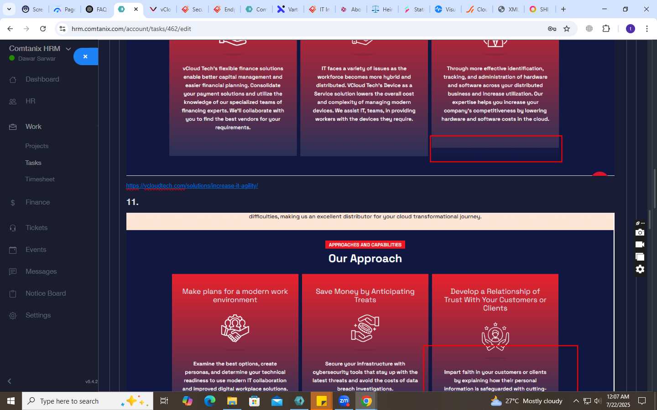The height and width of the screenshot is (410, 657).
Task: Close the active browser tab
Action: click(x=136, y=9)
